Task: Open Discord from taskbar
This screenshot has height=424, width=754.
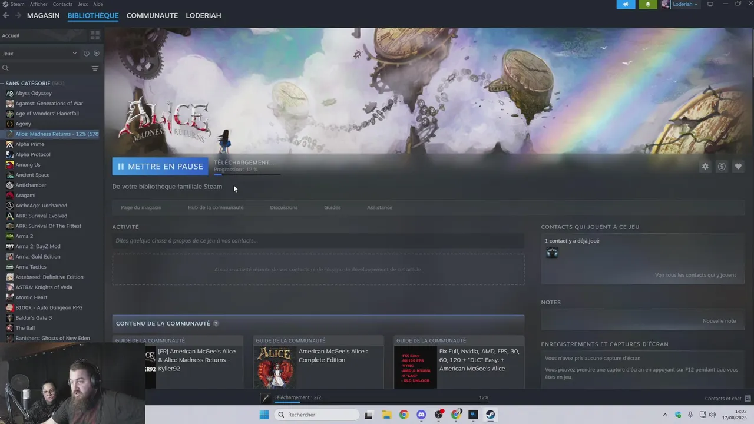Action: coord(421,415)
